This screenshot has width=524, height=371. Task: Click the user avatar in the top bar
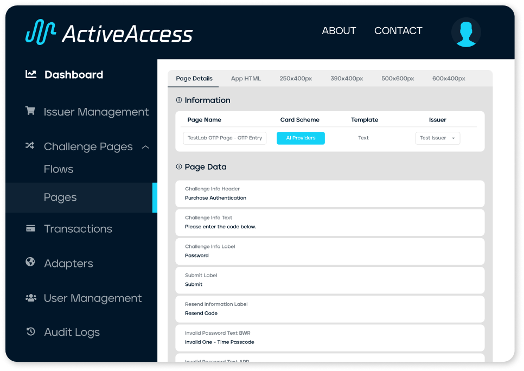(465, 33)
